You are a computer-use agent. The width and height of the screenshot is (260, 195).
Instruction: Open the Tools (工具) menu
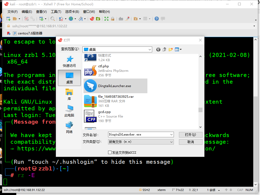click(x=56, y=12)
